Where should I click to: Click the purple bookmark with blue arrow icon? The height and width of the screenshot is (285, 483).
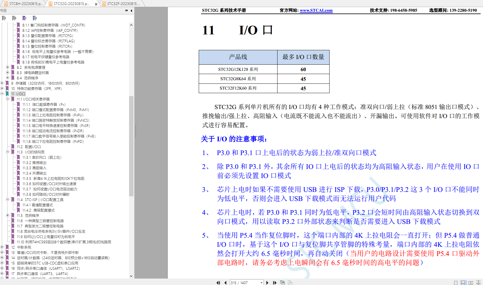[24, 18]
